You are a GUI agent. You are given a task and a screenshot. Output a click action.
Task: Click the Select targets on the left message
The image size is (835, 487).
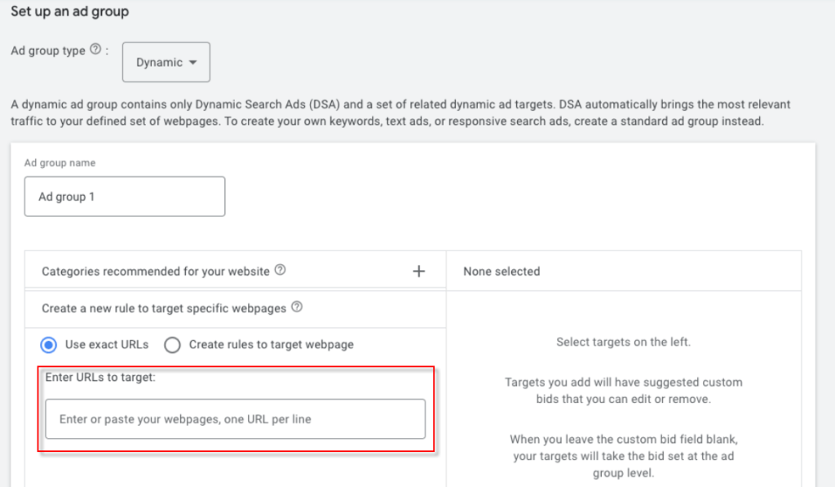[x=623, y=342]
